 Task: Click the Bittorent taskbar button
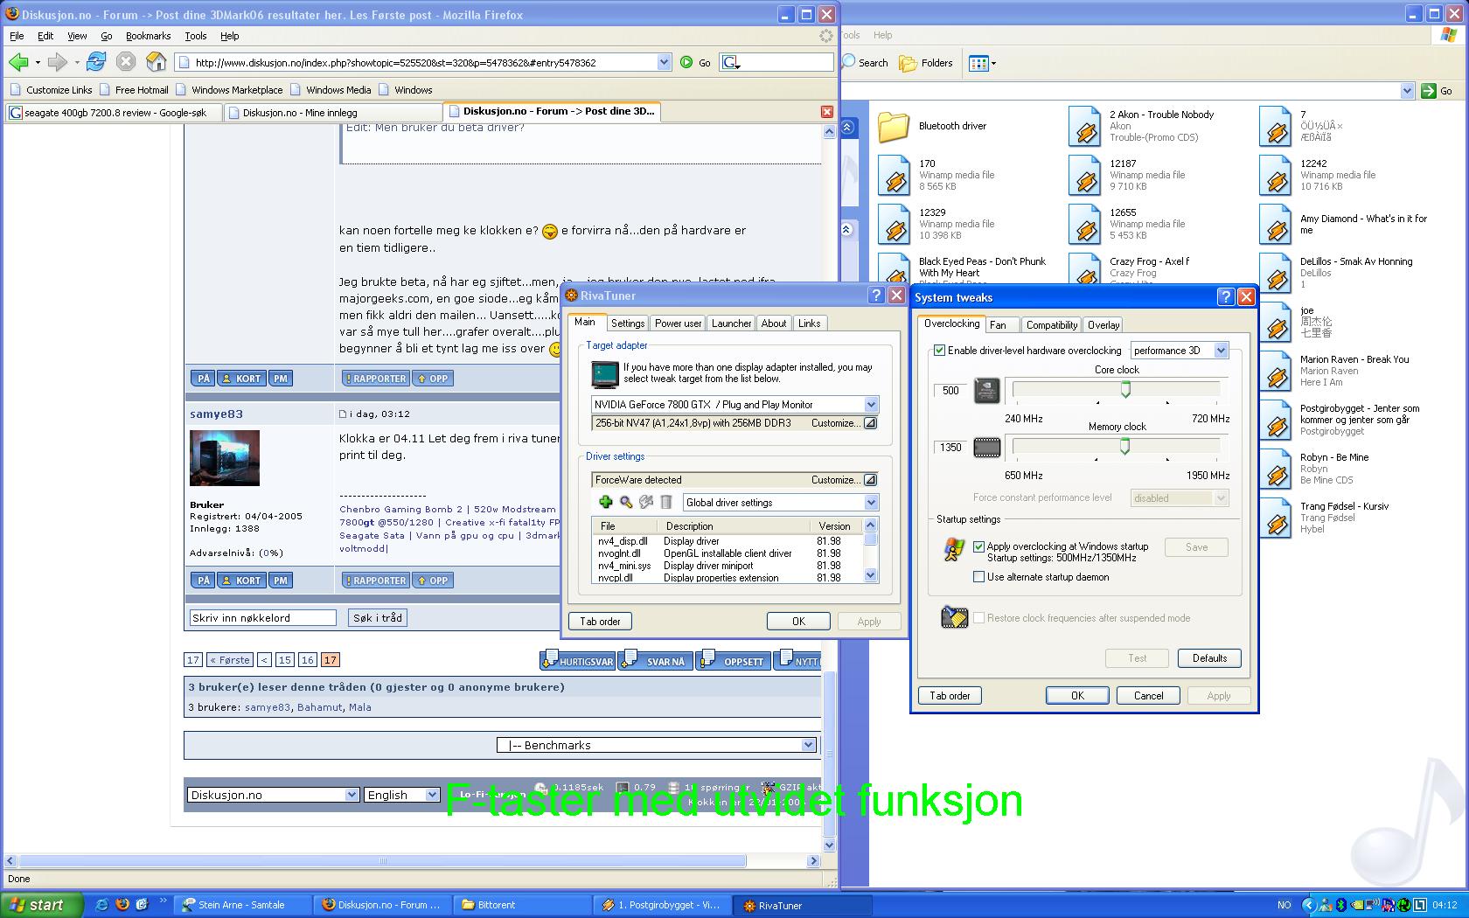click(522, 905)
